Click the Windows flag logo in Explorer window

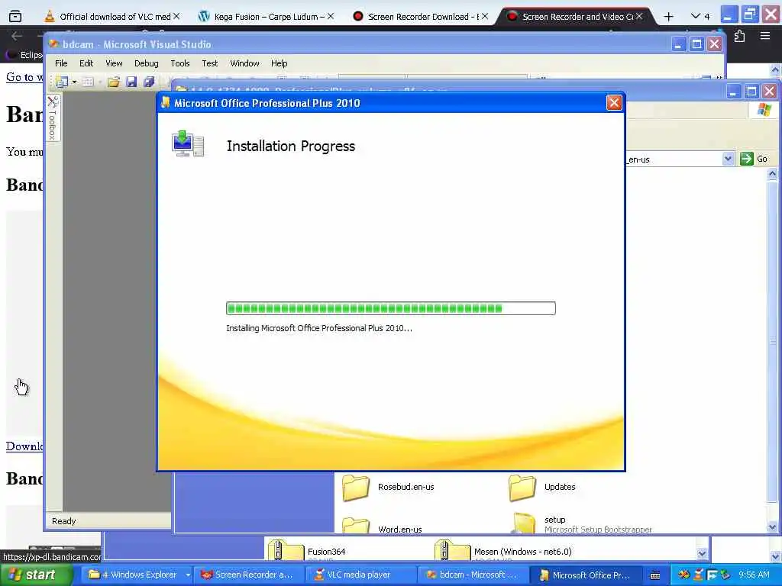click(764, 110)
